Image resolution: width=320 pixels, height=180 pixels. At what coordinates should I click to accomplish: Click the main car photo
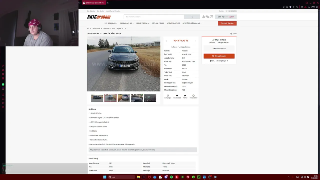[x=124, y=64]
